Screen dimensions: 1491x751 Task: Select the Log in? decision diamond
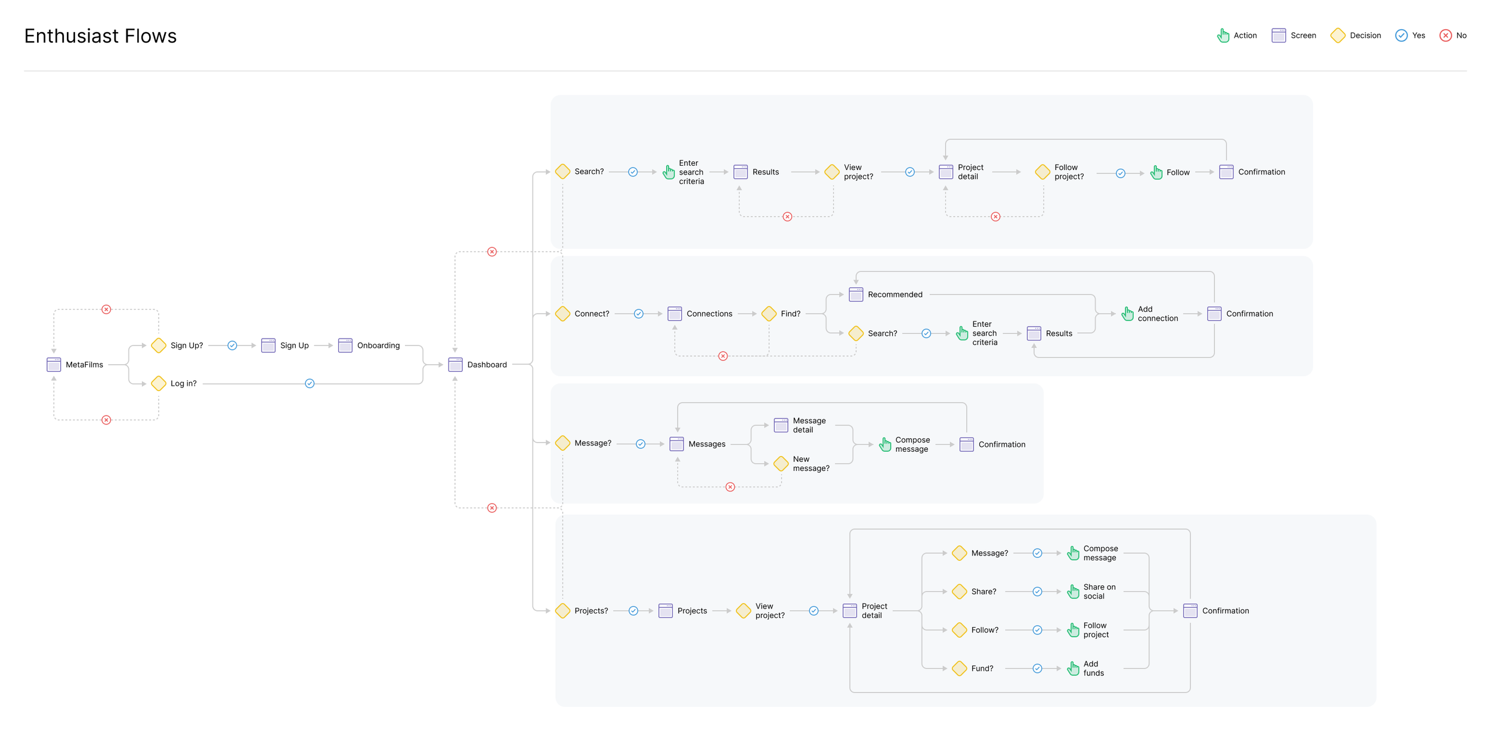[159, 383]
